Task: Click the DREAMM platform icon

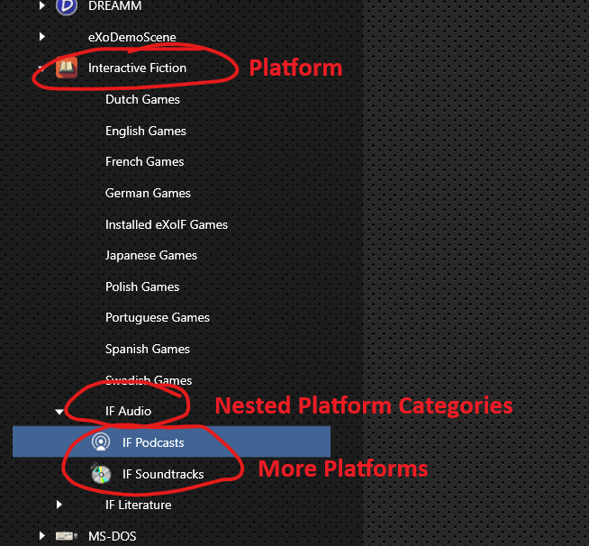Action: pos(66,6)
